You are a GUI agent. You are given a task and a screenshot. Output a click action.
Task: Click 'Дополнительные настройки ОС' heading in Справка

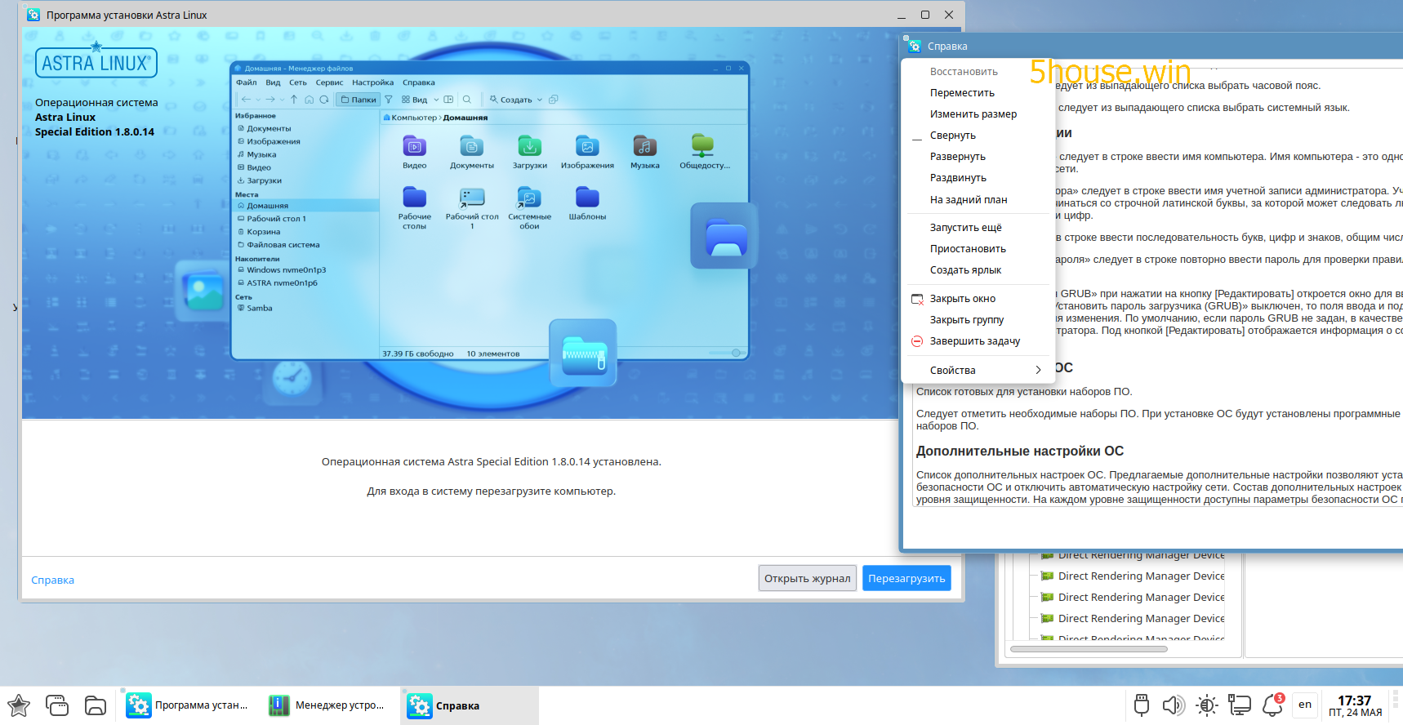[x=1020, y=451]
